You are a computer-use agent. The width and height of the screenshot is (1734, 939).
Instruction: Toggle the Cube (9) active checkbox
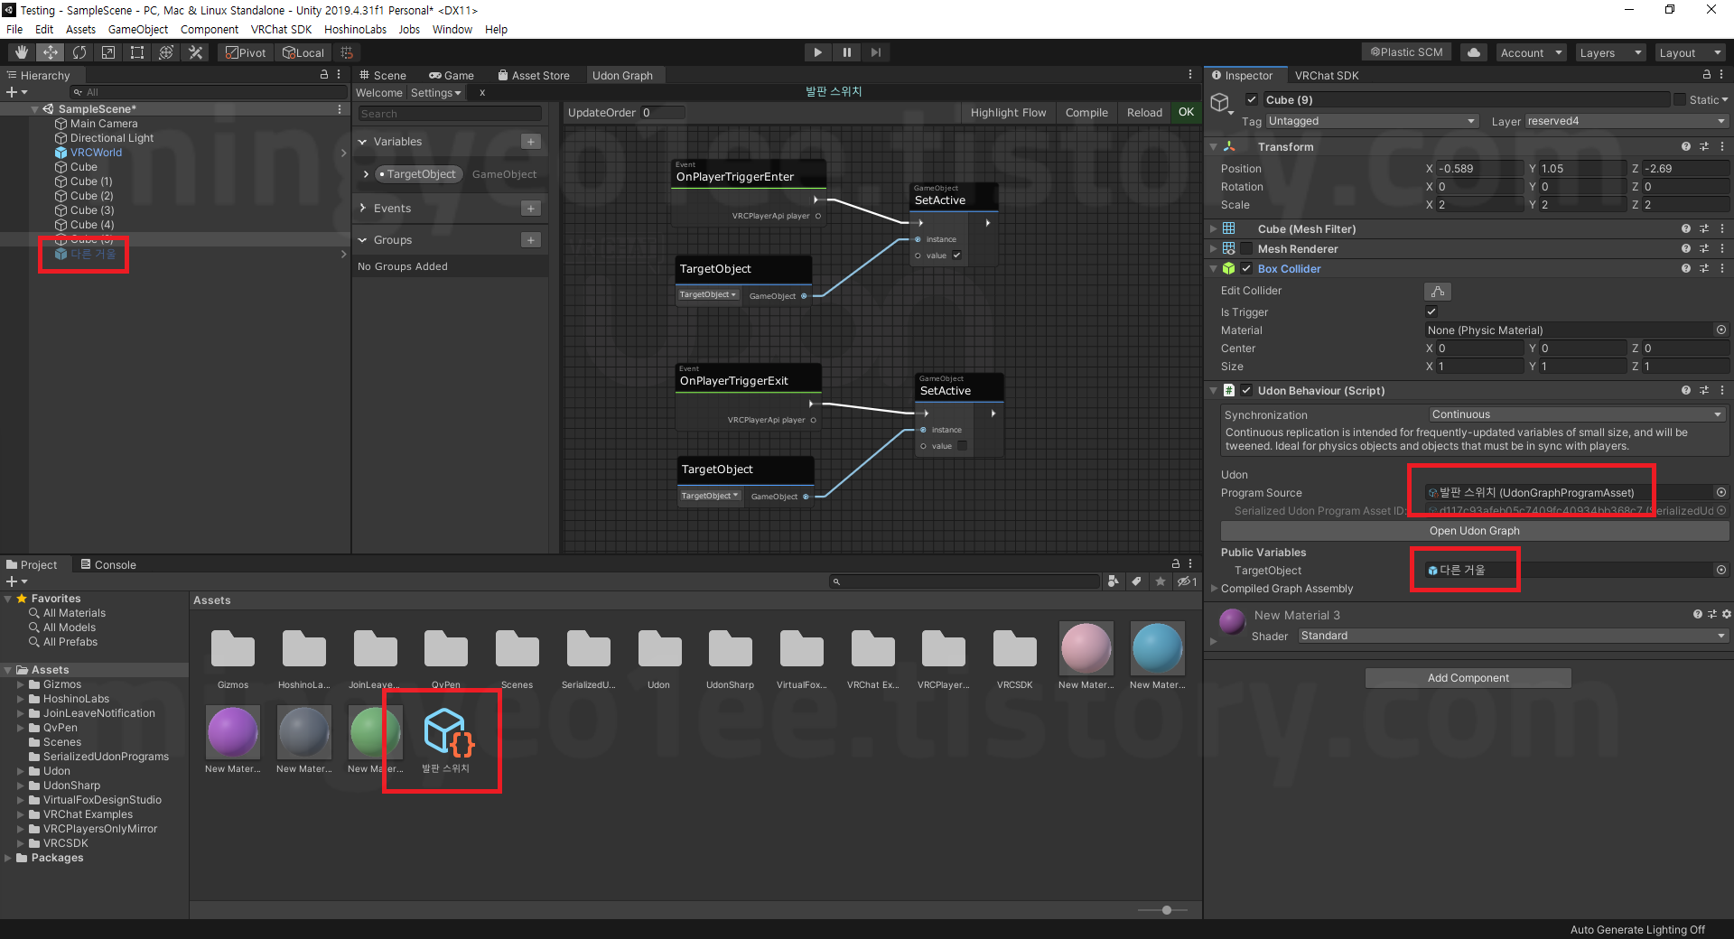(1252, 99)
